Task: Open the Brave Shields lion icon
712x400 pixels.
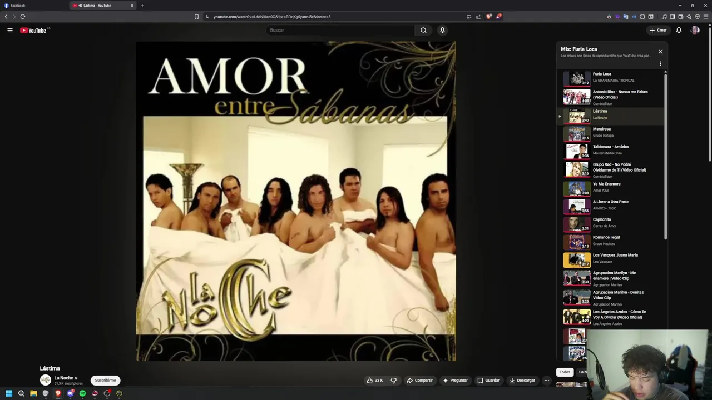Action: pos(489,17)
